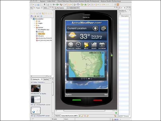Click Collapse All icon in Project view
This screenshot has width=161, height=121.
coord(40,13)
